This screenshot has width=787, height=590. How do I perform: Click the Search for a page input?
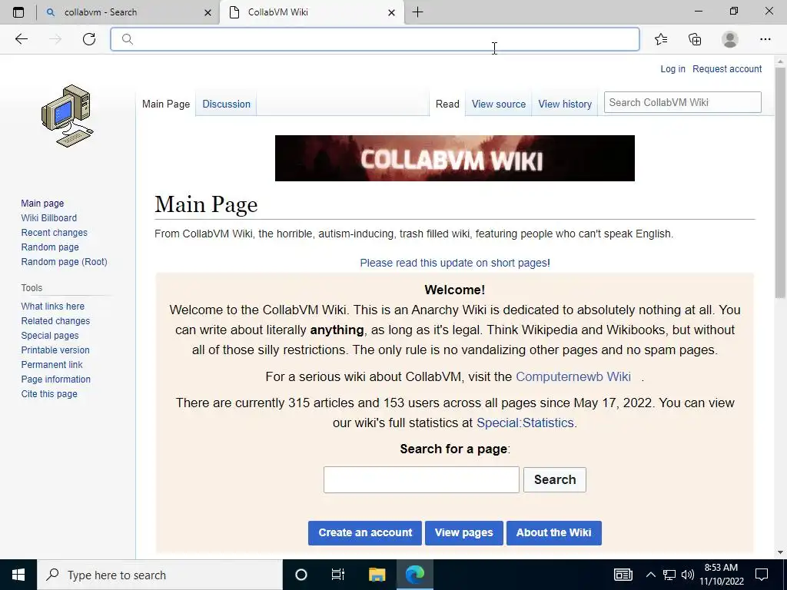(x=421, y=479)
